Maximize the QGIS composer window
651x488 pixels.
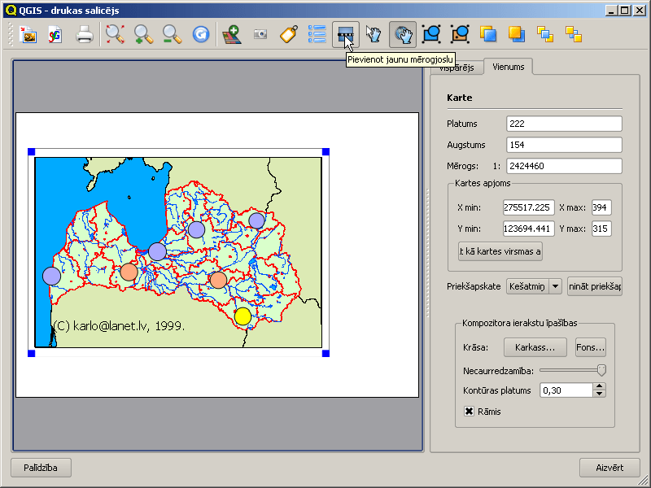point(625,11)
